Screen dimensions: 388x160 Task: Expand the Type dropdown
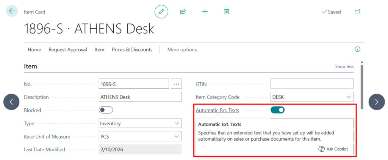pos(177,123)
